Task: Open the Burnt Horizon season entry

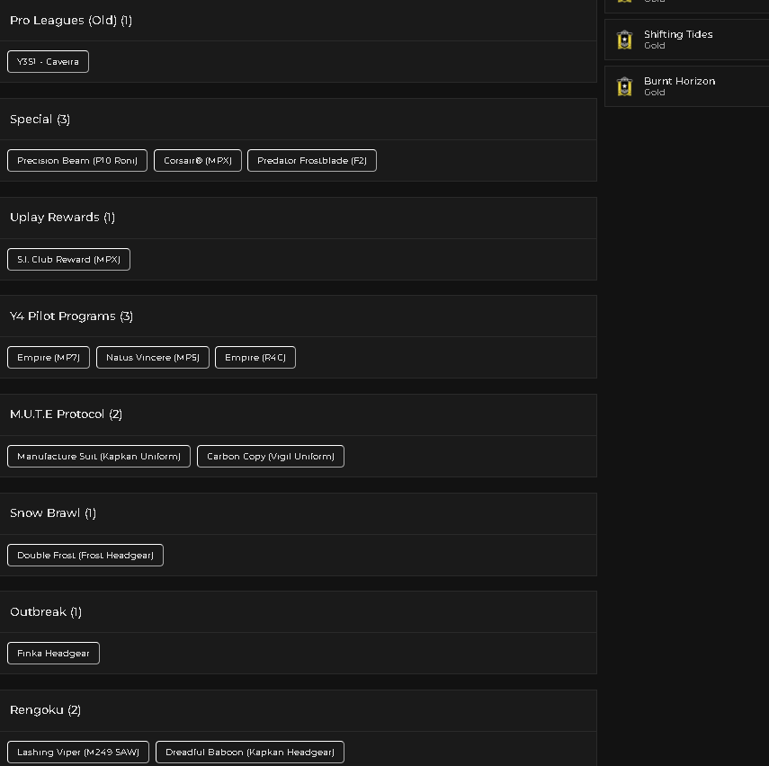Action: tap(686, 87)
